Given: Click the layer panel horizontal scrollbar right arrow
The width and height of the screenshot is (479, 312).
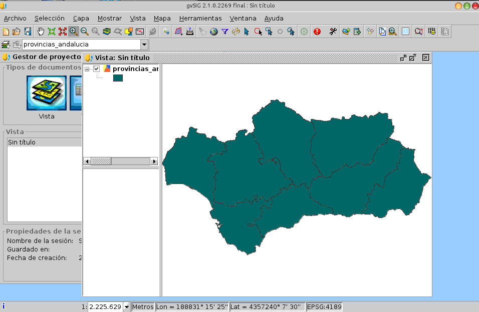Looking at the screenshot, I should pyautogui.click(x=154, y=161).
